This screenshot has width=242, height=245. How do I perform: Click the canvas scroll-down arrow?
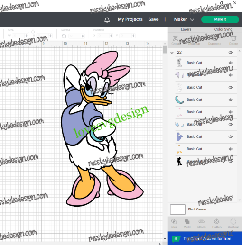coord(165,239)
